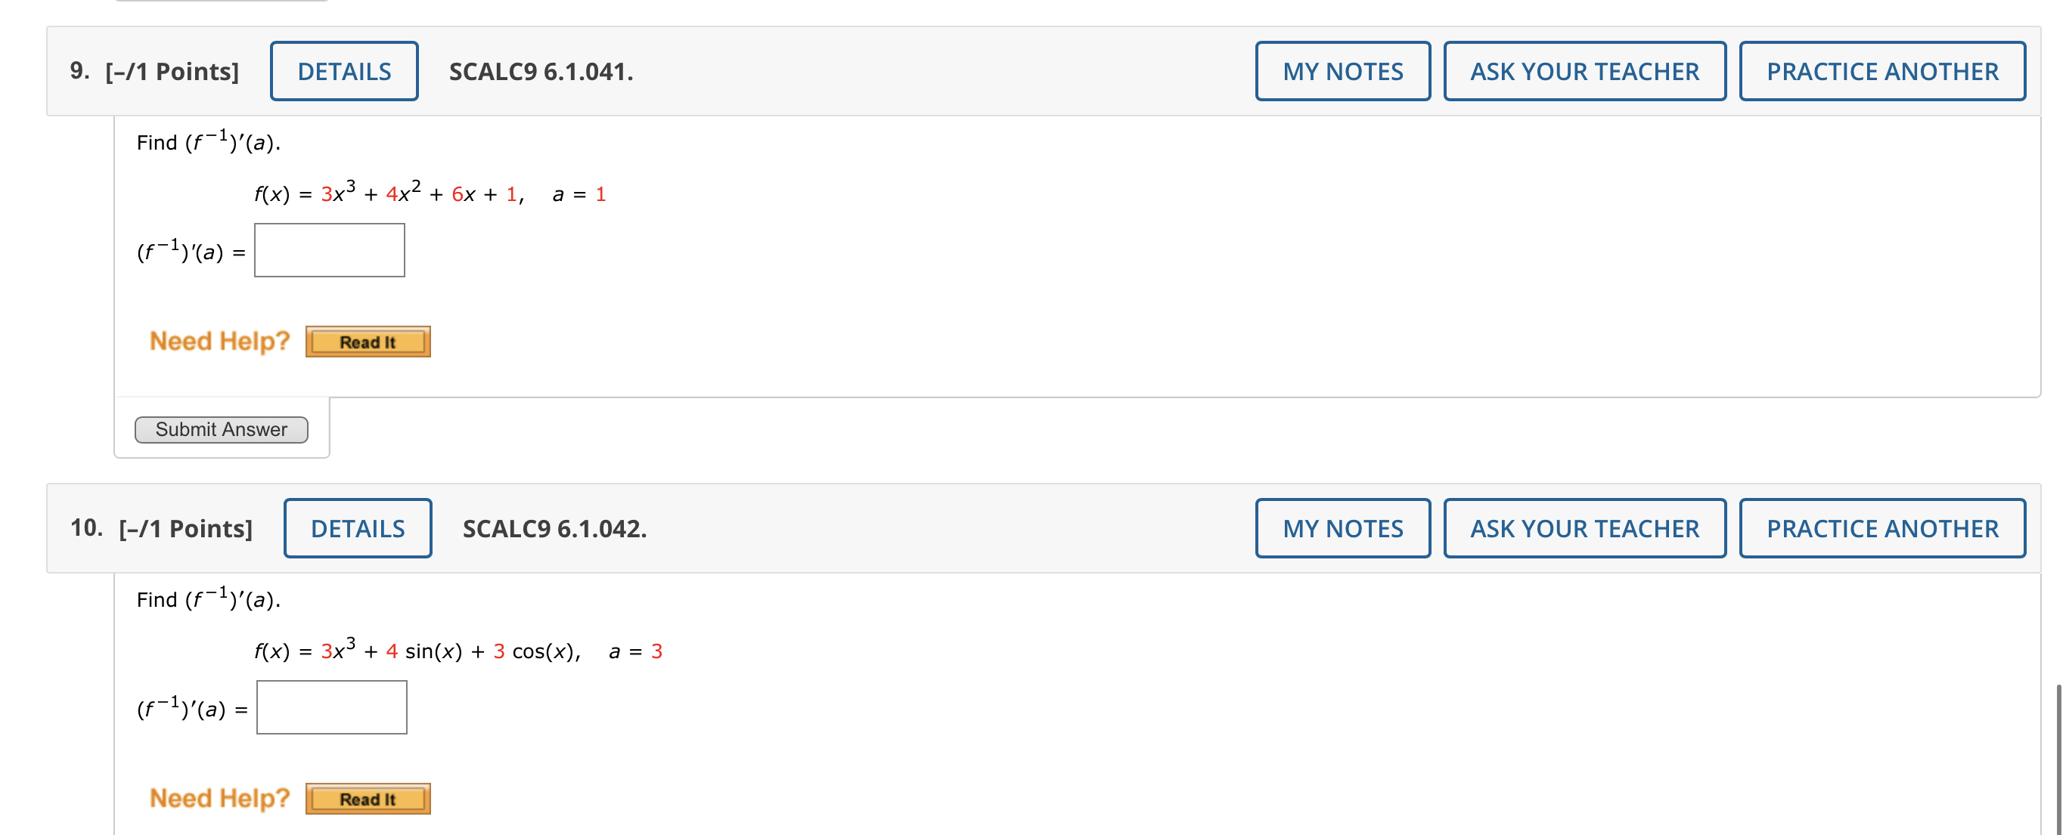Click ASK YOUR TEACHER for problem 10
The width and height of the screenshot is (2066, 835).
[1584, 528]
